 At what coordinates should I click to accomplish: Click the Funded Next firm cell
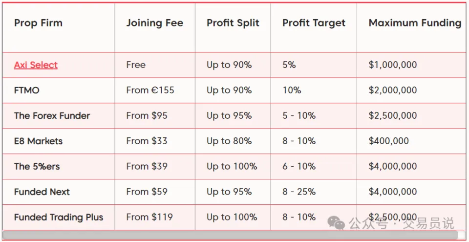(42, 192)
